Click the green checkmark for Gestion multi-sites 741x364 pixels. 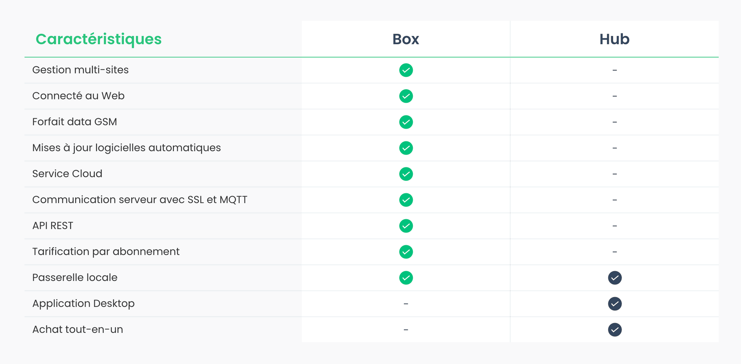click(406, 70)
